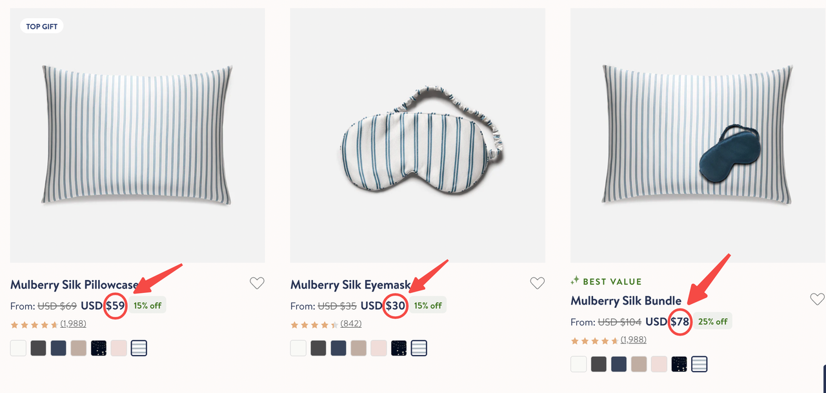View the 1,988 reviews for the Pillowcase
Image resolution: width=826 pixels, height=393 pixels.
73,324
